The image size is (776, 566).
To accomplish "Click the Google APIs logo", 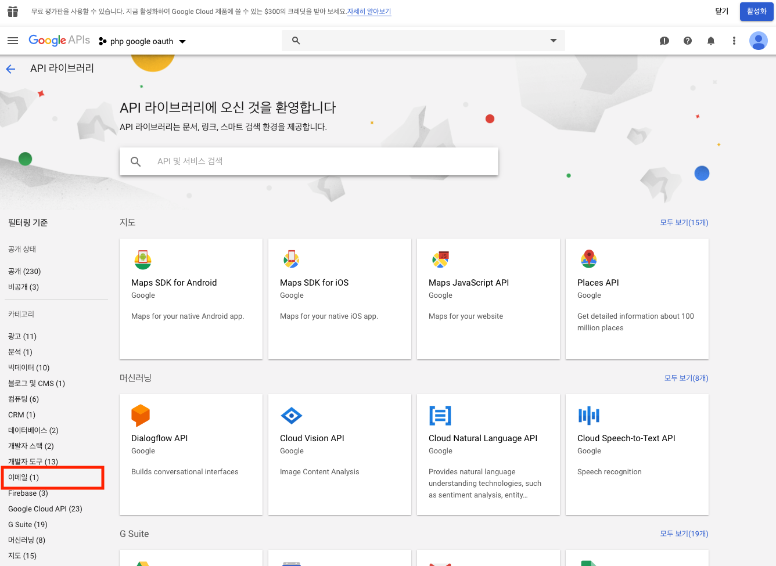I will (59, 40).
